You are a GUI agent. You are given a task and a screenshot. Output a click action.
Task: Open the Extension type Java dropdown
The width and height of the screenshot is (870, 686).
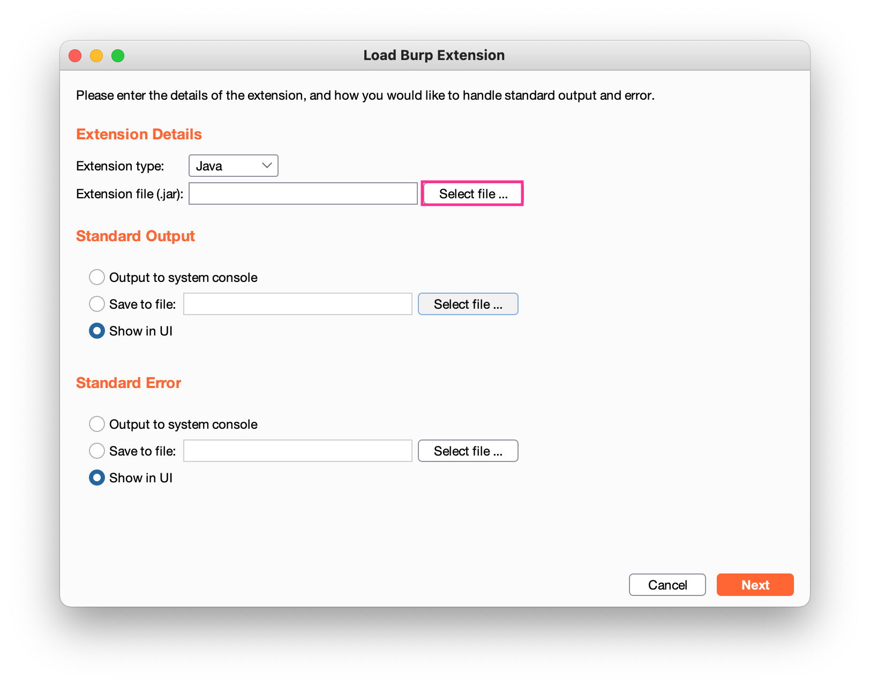pos(233,166)
